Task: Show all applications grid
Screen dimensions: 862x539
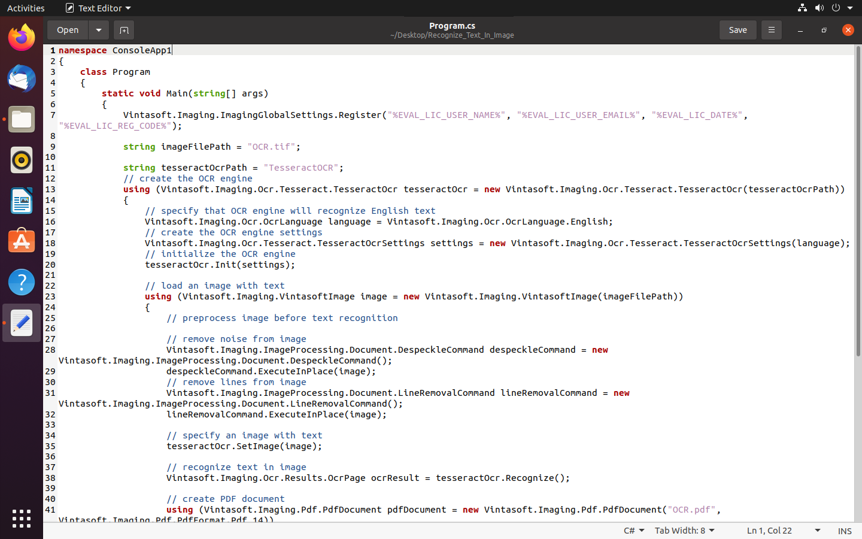Action: tap(22, 519)
